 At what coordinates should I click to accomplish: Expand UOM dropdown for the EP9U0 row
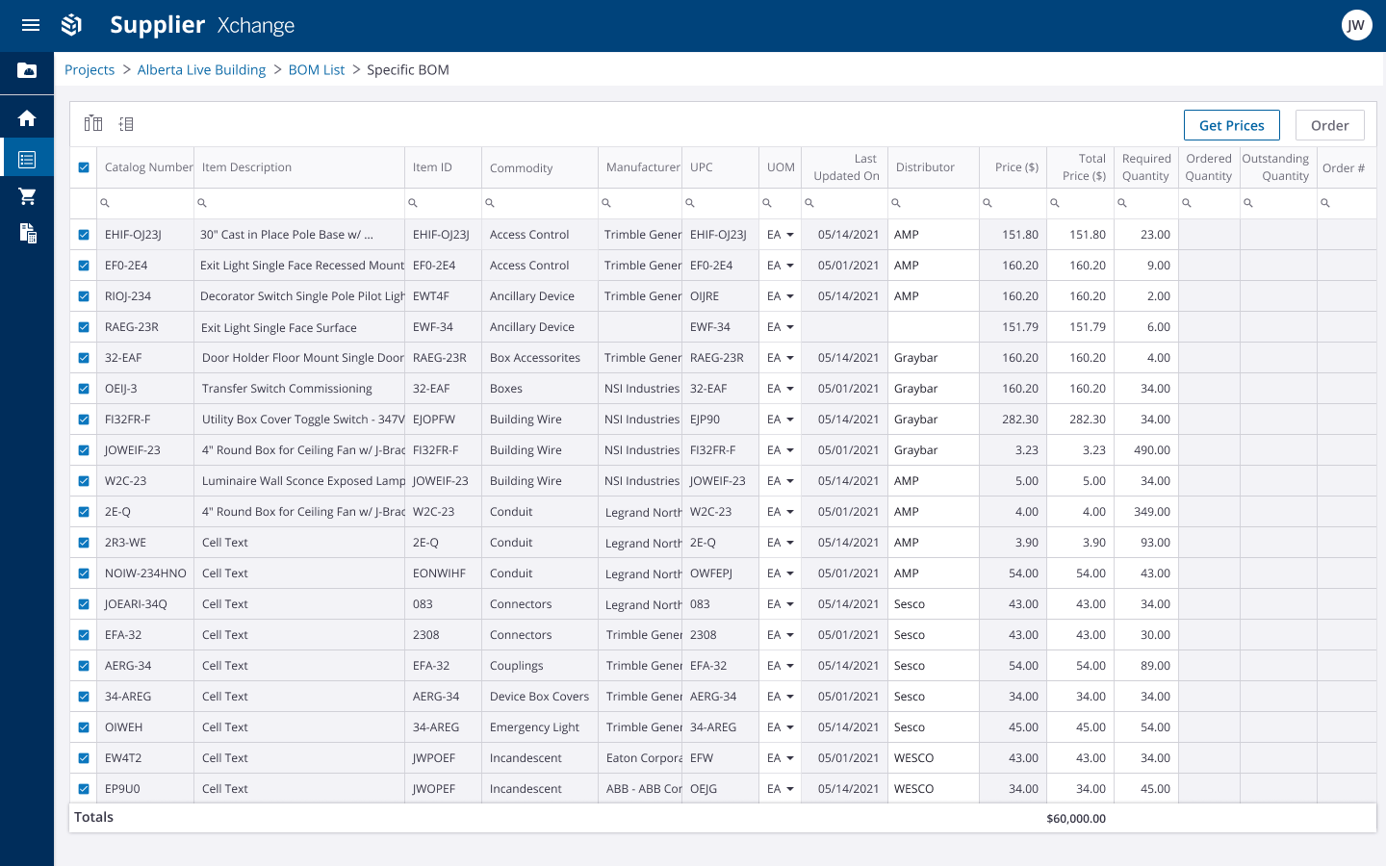click(790, 789)
